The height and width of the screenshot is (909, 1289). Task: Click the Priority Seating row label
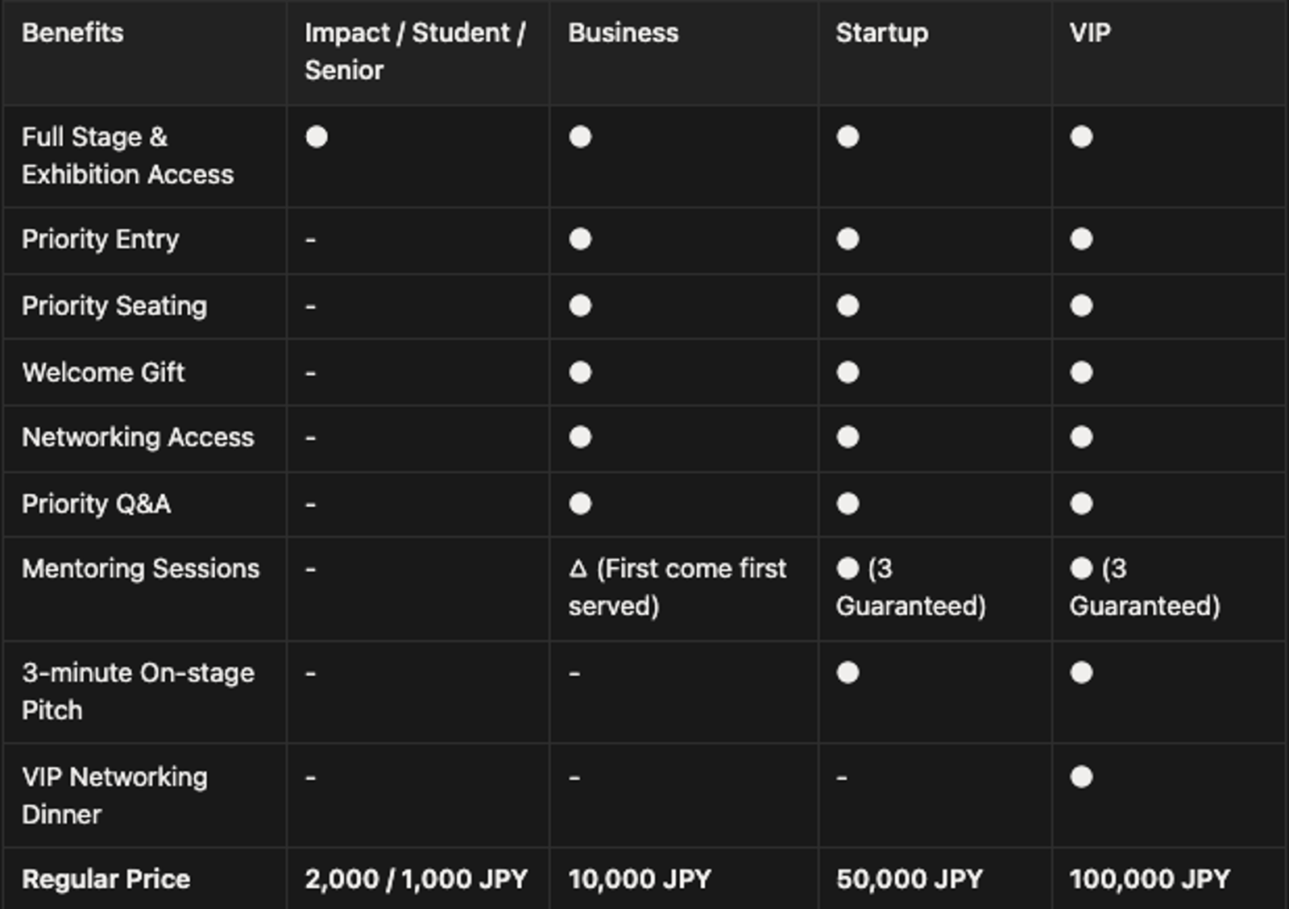pos(114,306)
